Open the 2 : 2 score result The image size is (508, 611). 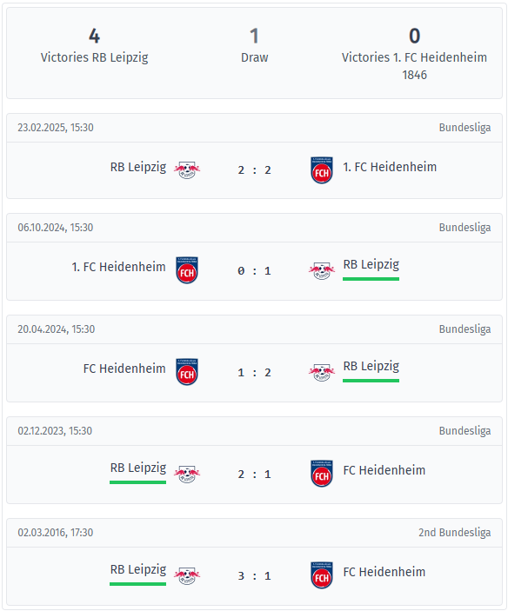coord(254,169)
